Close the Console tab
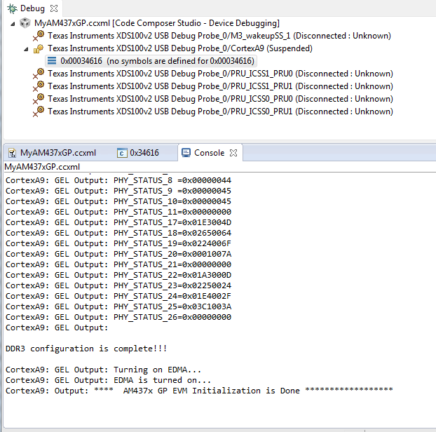The width and height of the screenshot is (436, 432). tap(234, 152)
